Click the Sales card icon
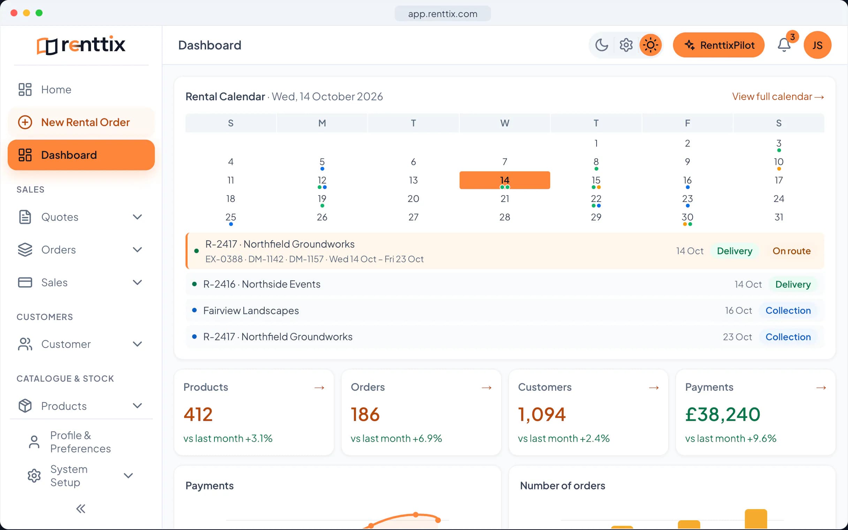This screenshot has width=848, height=530. click(25, 282)
